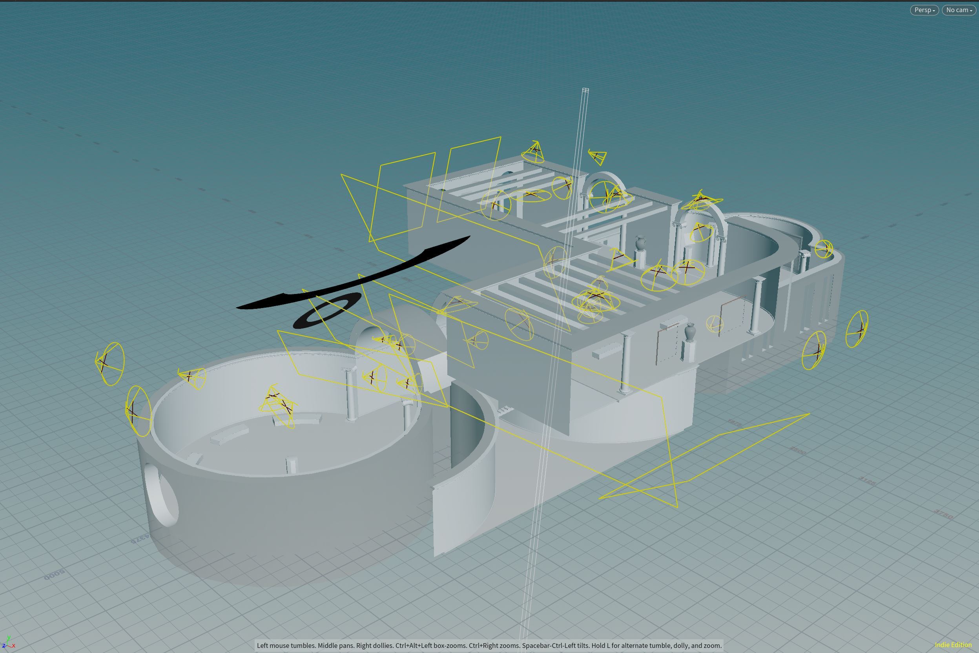Select the cone light above left roof corner
Image resolution: width=979 pixels, height=653 pixels.
coord(533,152)
